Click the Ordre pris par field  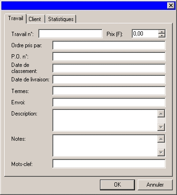[x=109, y=45]
